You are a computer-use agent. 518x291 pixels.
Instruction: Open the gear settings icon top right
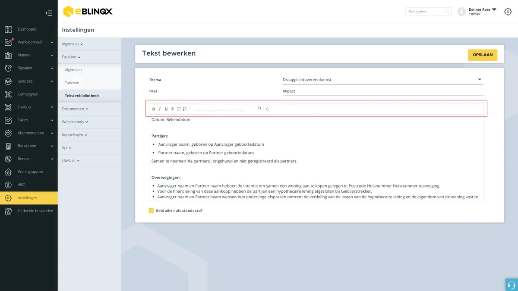tap(508, 12)
